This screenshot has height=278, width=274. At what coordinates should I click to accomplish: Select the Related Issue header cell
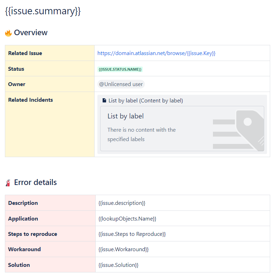pos(25,53)
